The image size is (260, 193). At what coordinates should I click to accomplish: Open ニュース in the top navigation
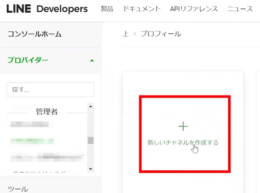(239, 9)
